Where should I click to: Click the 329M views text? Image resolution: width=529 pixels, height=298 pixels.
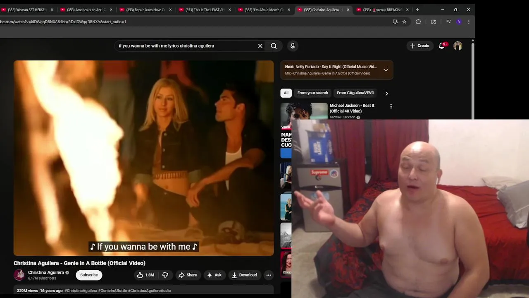[27, 291]
